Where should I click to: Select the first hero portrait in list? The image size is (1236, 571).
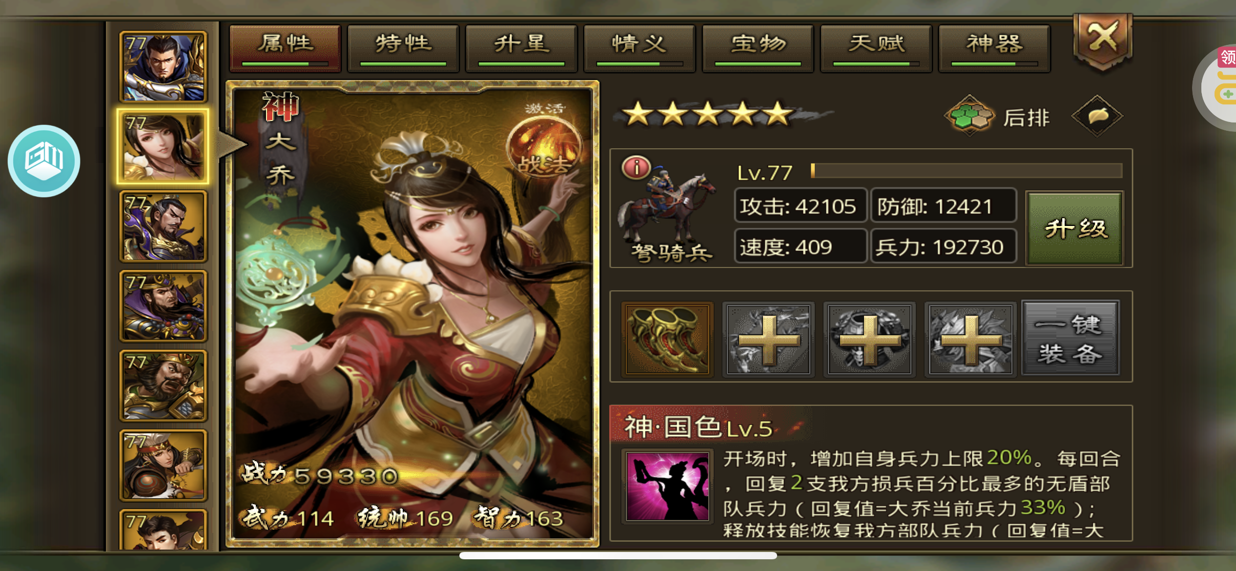tap(164, 66)
